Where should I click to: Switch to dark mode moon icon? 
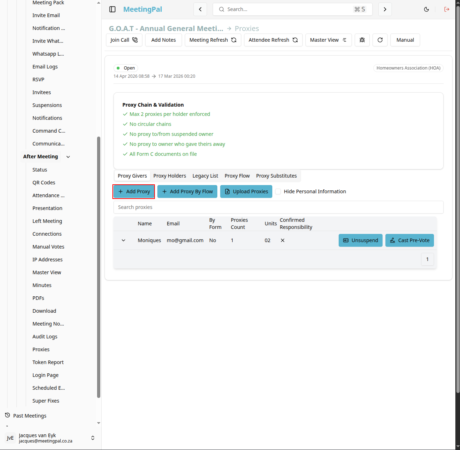[426, 9]
